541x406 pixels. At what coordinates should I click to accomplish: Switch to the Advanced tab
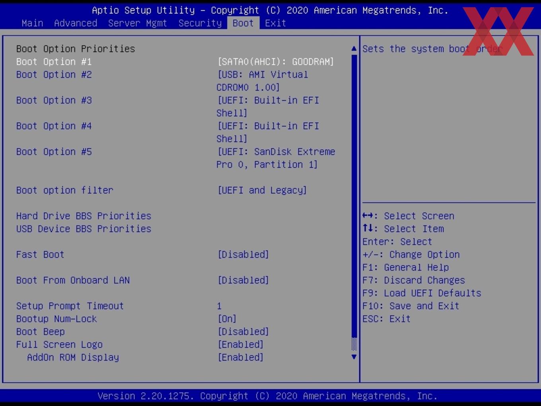tap(76, 23)
